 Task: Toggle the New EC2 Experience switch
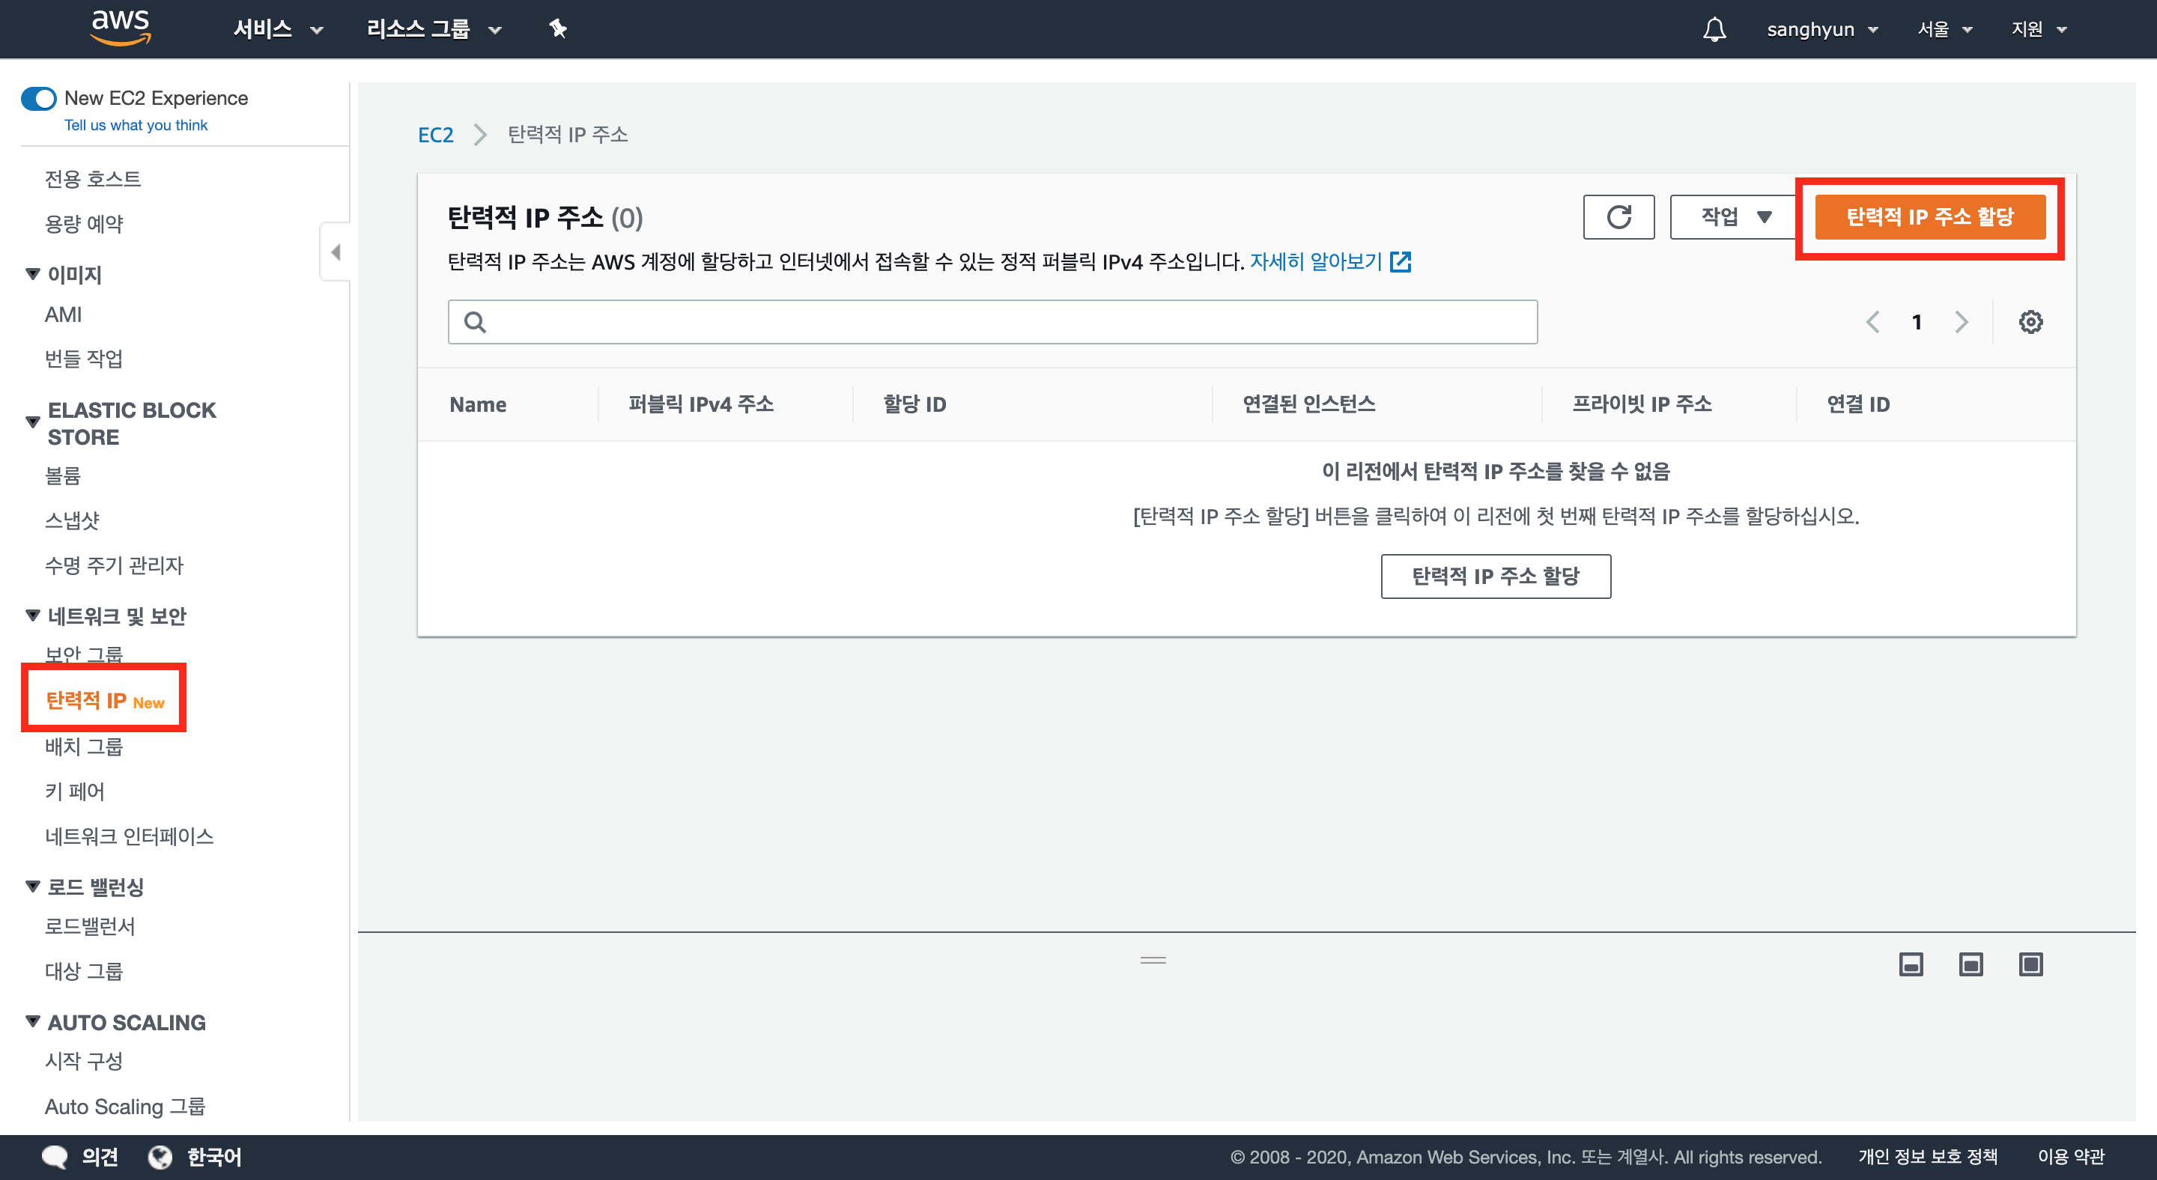[x=38, y=99]
